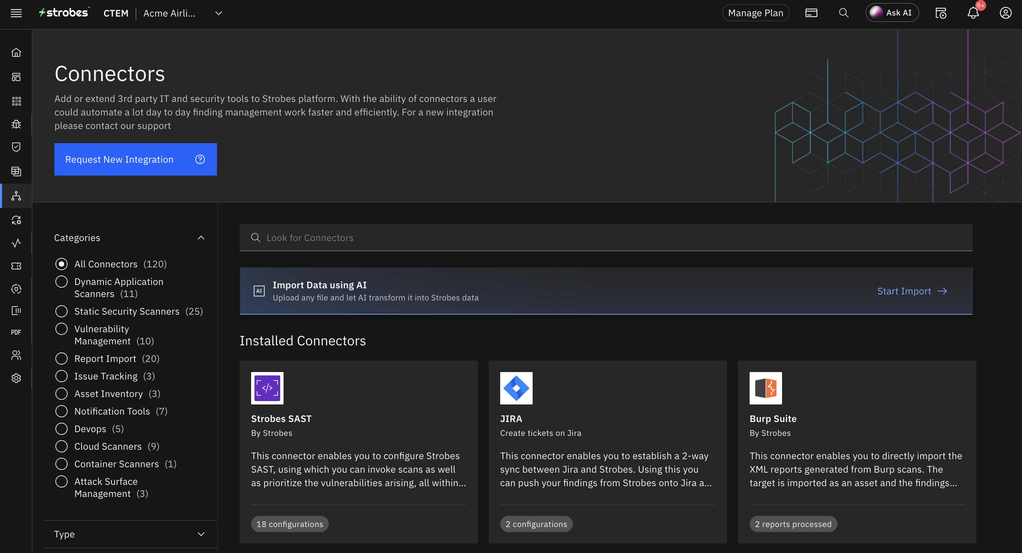
Task: Select the activity graph icon in sidebar
Action: 16,243
